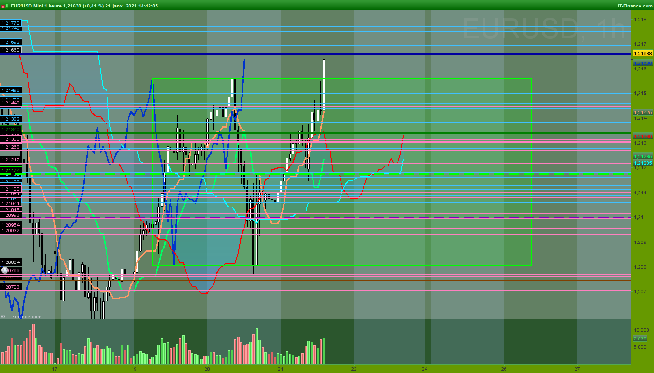Click date 20 on the time axis
This screenshot has width=654, height=373.
click(x=207, y=368)
